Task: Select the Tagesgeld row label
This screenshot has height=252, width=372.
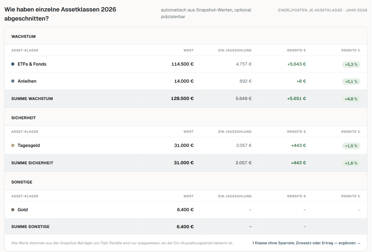Action: click(29, 145)
